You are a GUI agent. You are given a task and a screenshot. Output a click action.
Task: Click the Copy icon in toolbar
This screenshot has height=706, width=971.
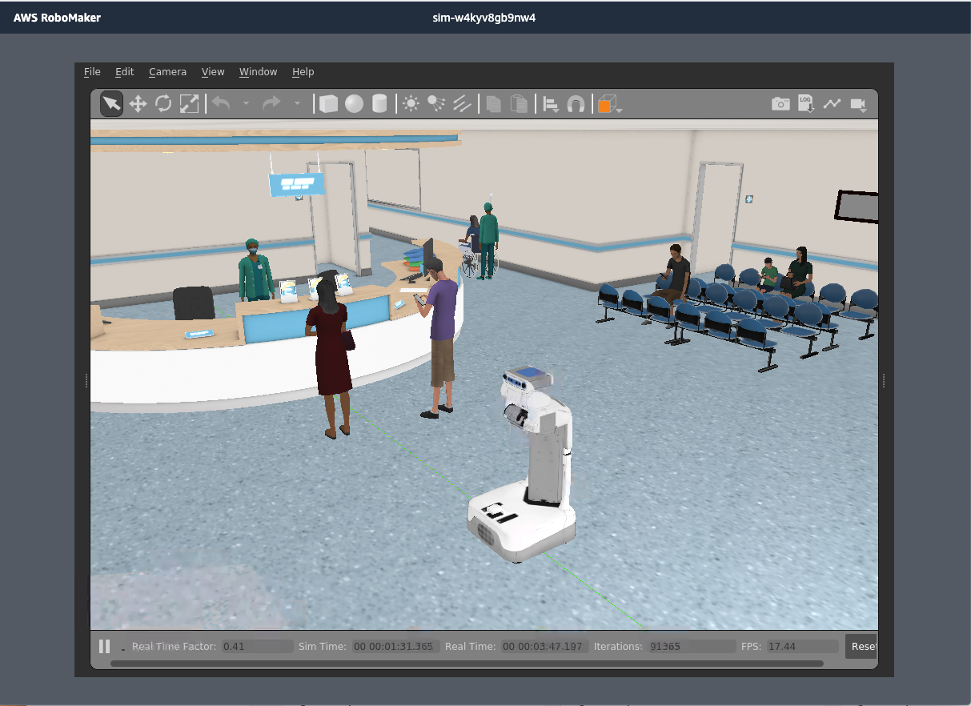(x=494, y=103)
